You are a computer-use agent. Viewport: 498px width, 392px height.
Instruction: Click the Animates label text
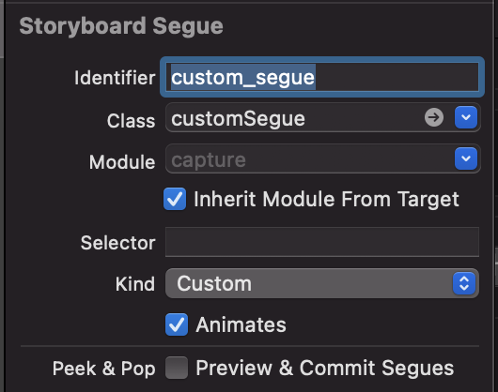click(x=241, y=325)
